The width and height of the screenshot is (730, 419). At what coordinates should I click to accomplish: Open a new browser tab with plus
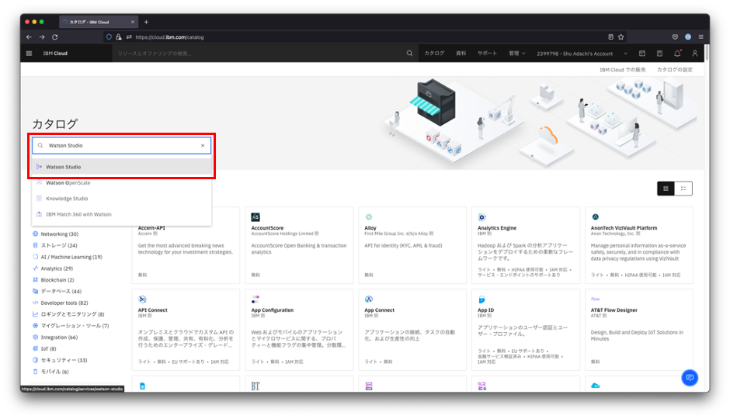146,22
